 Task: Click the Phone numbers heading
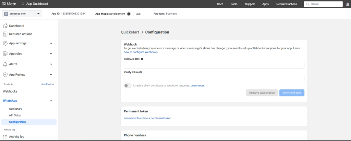[x=135, y=135]
